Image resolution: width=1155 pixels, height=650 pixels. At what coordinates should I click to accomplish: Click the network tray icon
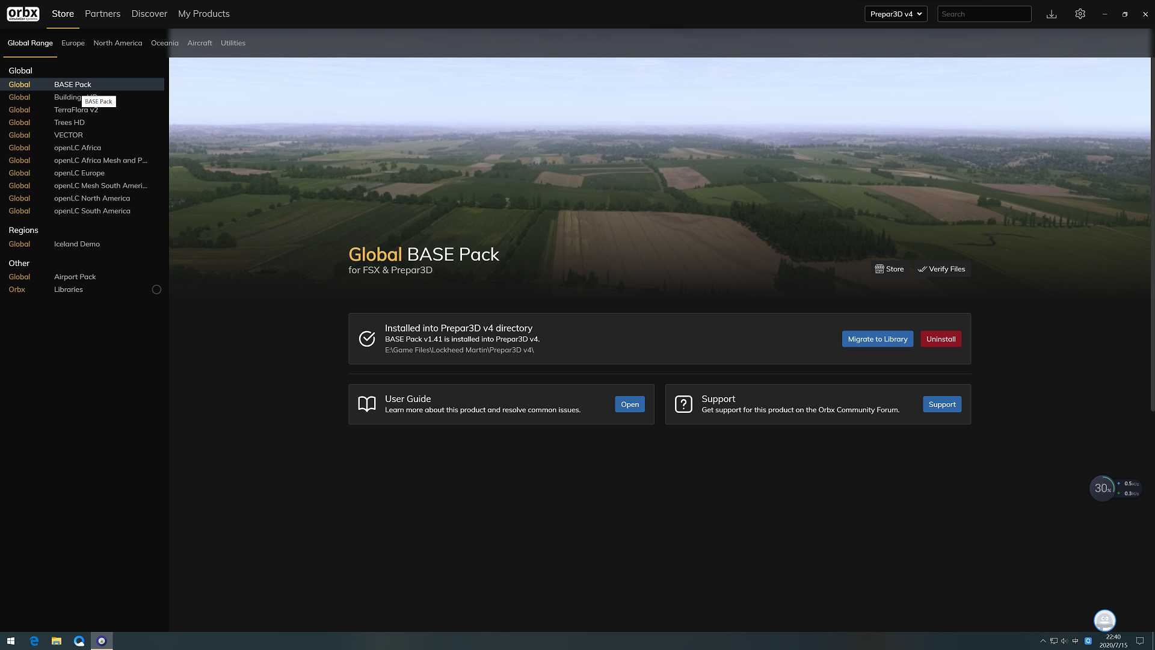[1054, 641]
